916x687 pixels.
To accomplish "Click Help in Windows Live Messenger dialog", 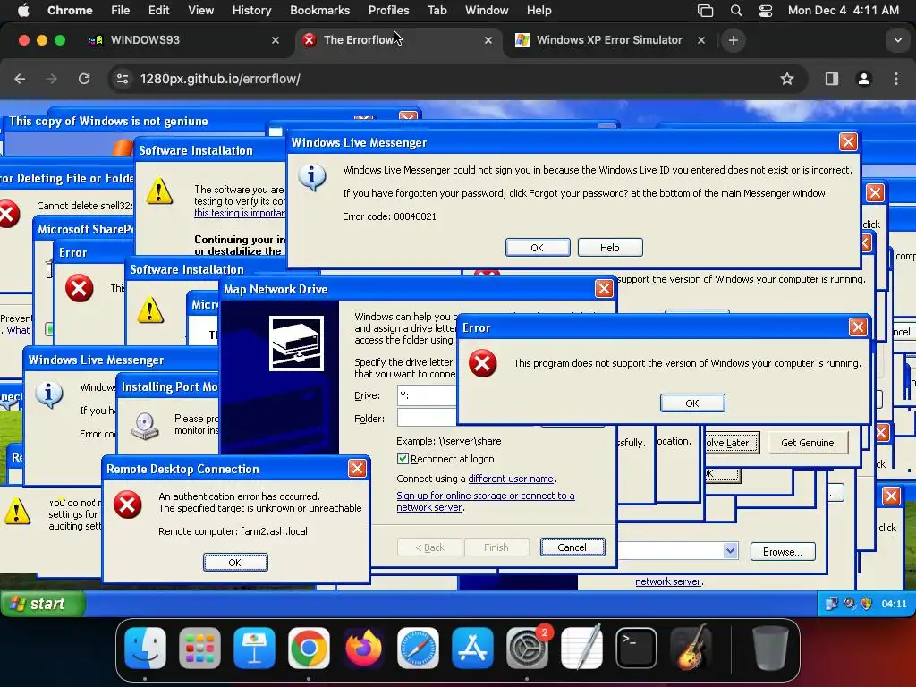I will pyautogui.click(x=610, y=248).
